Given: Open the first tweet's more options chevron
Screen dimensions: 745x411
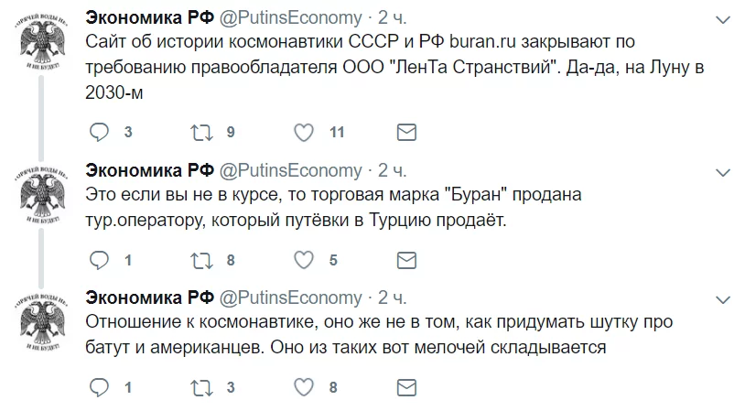Looking at the screenshot, I should coord(723,20).
